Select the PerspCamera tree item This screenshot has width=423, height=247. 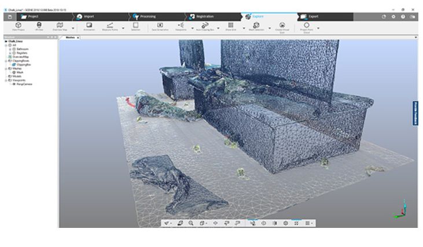[x=24, y=84]
